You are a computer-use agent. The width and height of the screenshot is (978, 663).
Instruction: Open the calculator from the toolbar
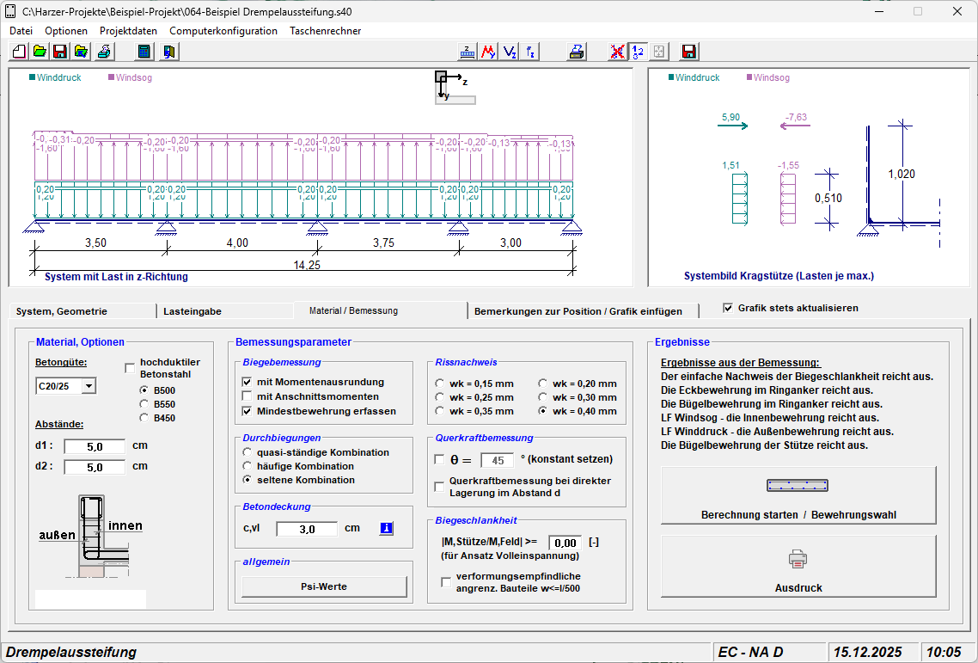[x=144, y=52]
